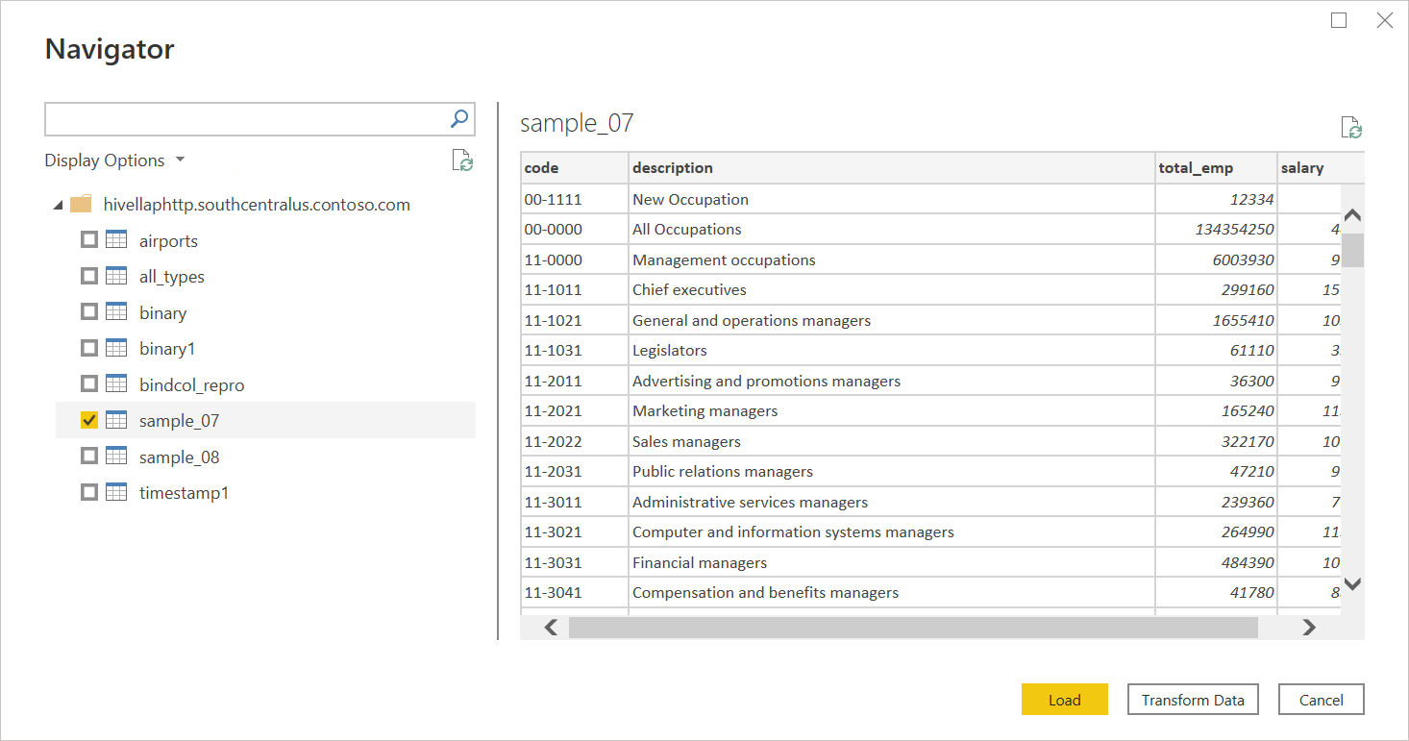Open the Display Options dropdown
Image resolution: width=1409 pixels, height=741 pixels.
[114, 161]
